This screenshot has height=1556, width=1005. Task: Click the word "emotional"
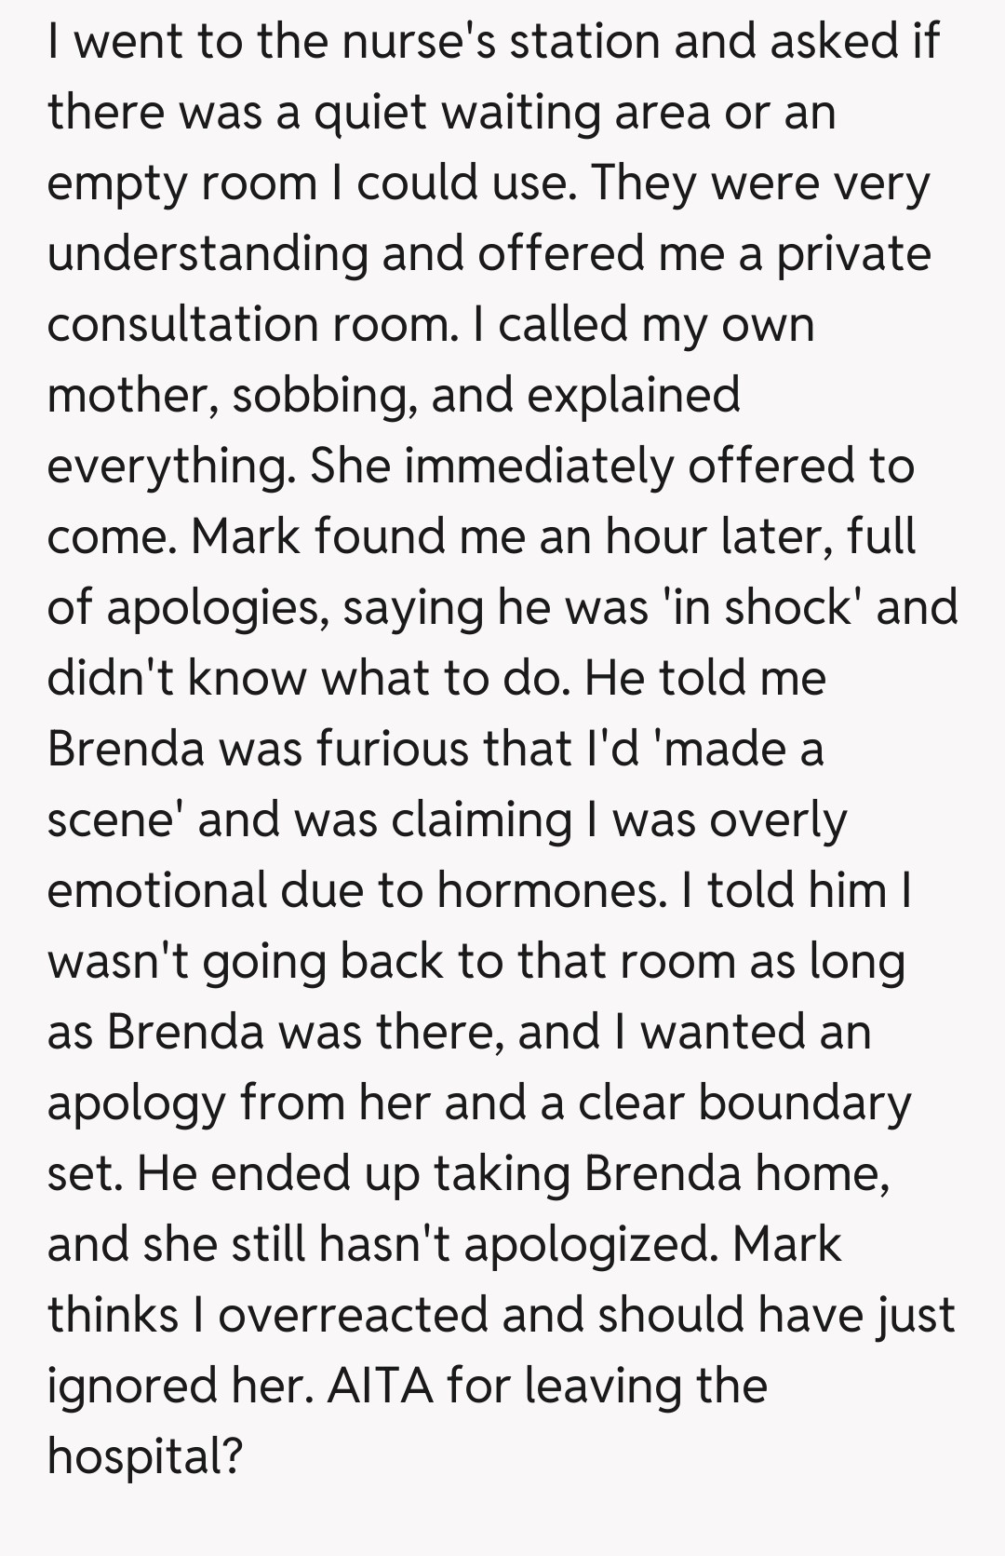pyautogui.click(x=155, y=890)
